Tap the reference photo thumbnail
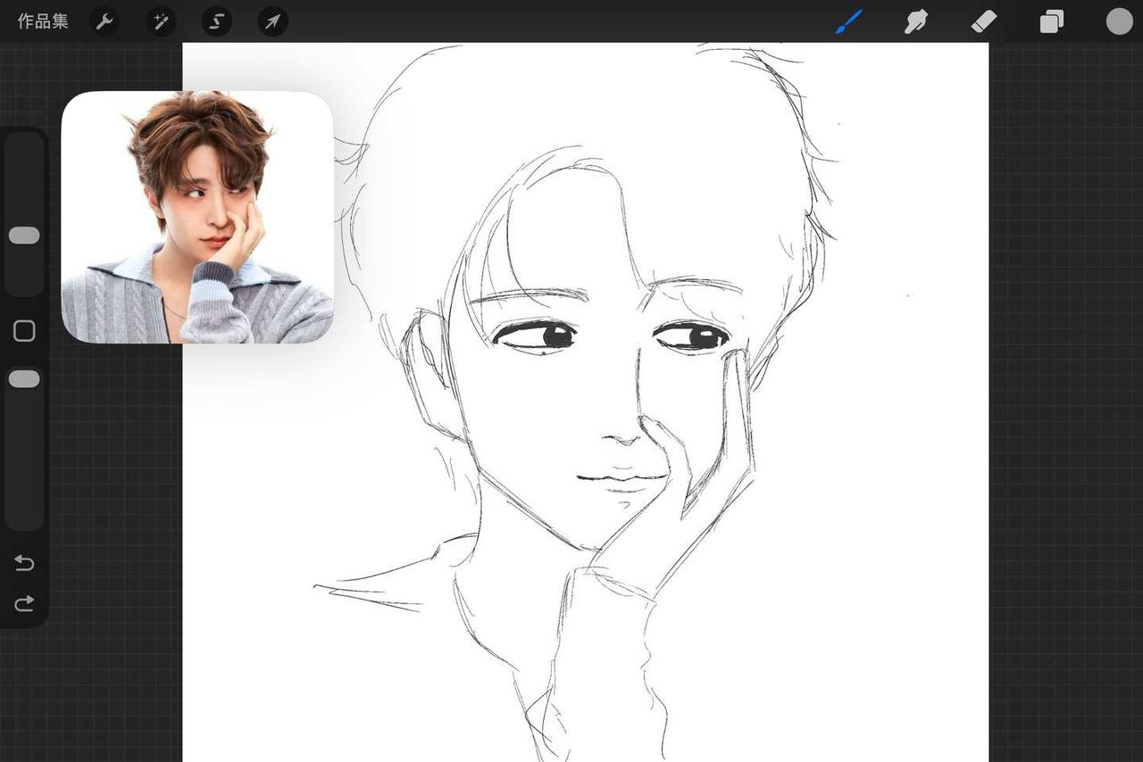Image resolution: width=1143 pixels, height=762 pixels. click(197, 217)
